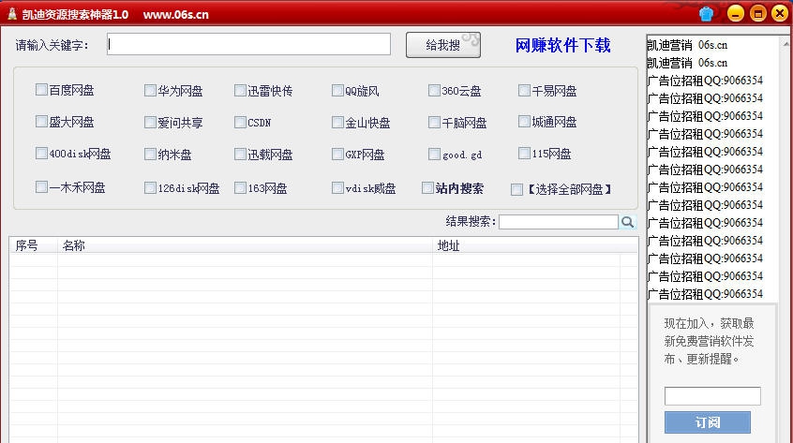
Task: Tick the 盛大网盘 checkbox
Action: (41, 121)
